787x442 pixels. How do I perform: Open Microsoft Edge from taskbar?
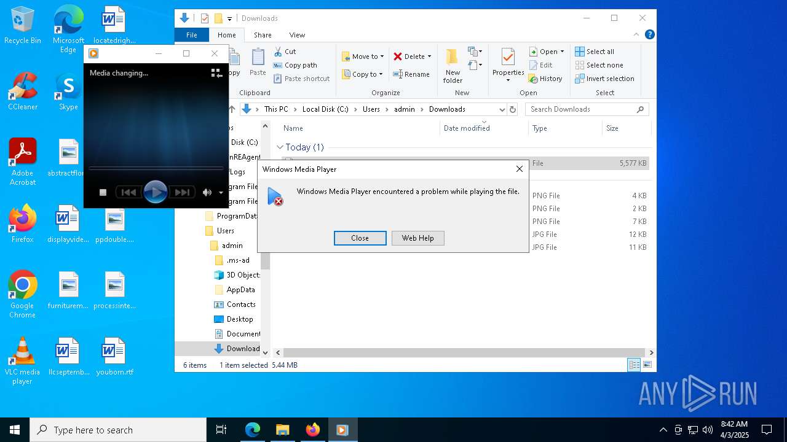tap(253, 430)
